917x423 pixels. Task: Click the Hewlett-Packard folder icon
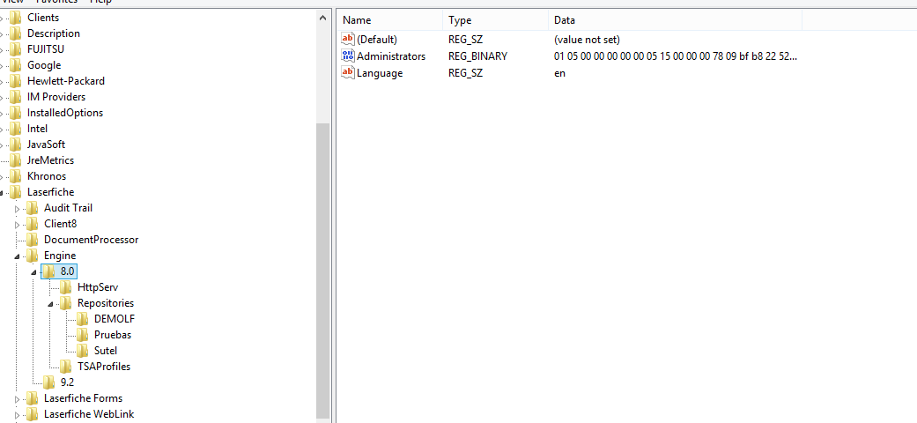pyautogui.click(x=15, y=81)
